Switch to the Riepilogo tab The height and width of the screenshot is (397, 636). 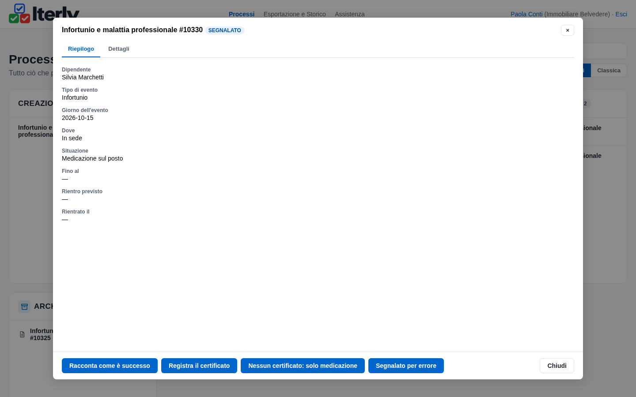click(x=81, y=49)
